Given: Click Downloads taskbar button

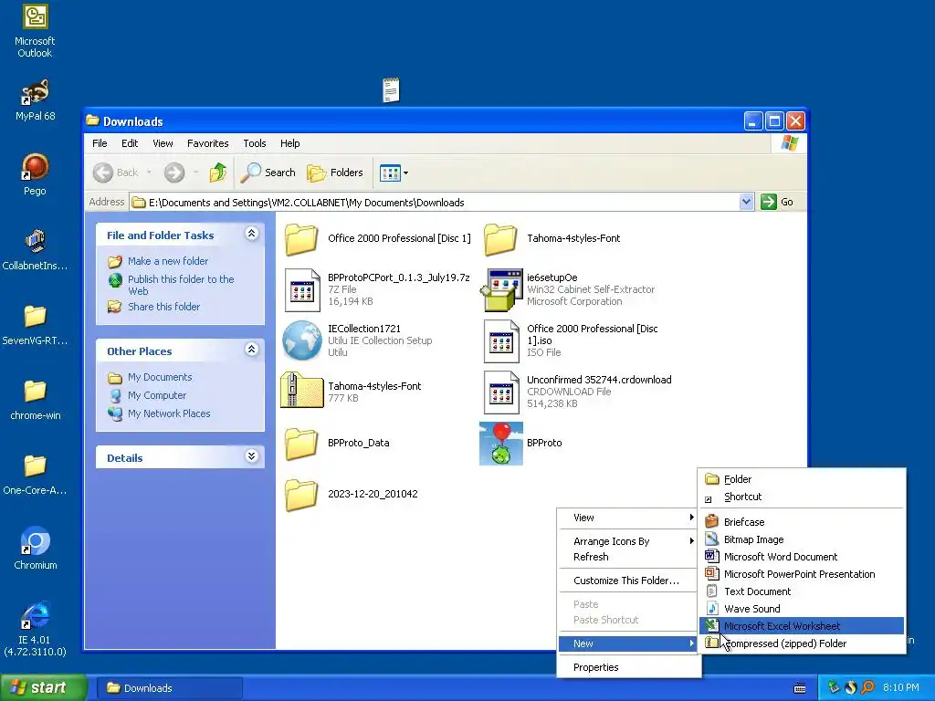Looking at the screenshot, I should tap(169, 688).
